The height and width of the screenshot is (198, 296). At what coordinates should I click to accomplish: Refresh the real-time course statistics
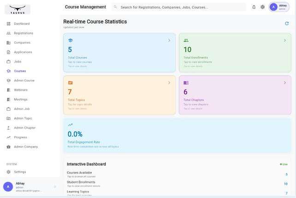pyautogui.click(x=287, y=23)
